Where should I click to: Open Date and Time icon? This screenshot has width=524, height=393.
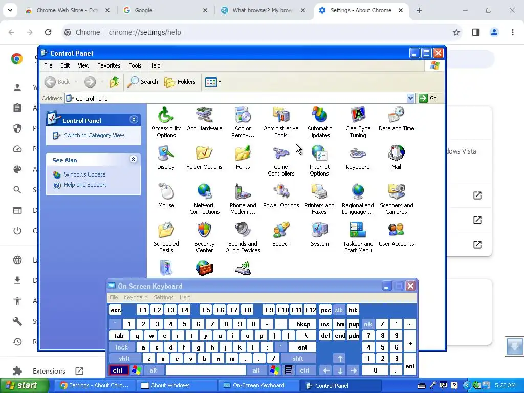point(396,119)
